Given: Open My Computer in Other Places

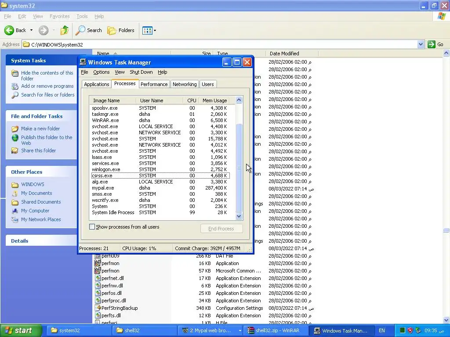Looking at the screenshot, I should pyautogui.click(x=35, y=211).
